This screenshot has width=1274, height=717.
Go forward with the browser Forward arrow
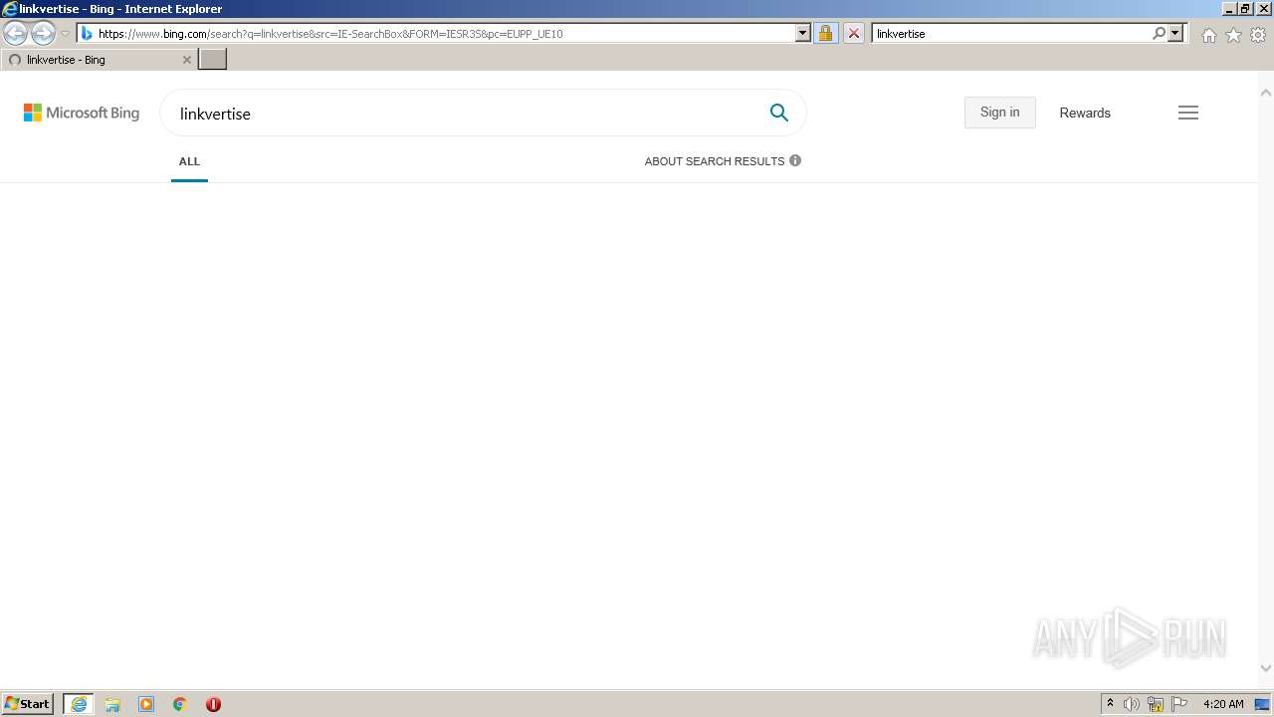click(x=43, y=33)
